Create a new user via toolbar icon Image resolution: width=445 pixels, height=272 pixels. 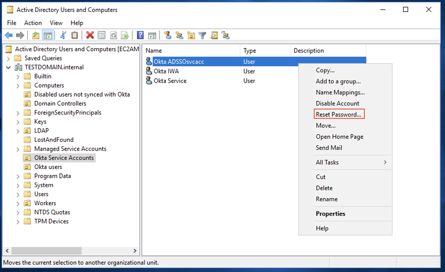pos(168,35)
